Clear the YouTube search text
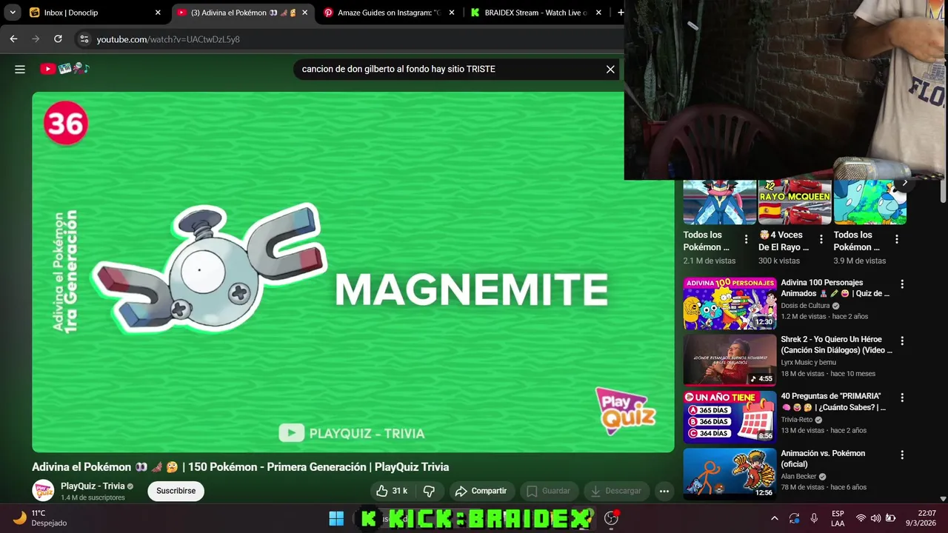The width and height of the screenshot is (948, 533). coord(610,69)
